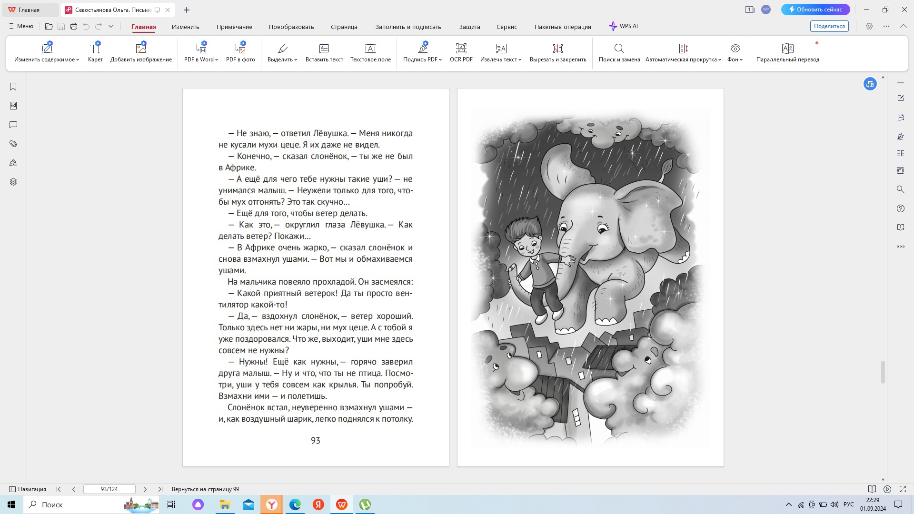Open the Cut and pin tool
Image resolution: width=914 pixels, height=514 pixels.
coord(558,52)
